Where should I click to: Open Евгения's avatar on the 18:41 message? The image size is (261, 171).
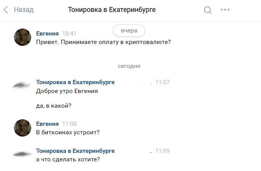(x=22, y=37)
